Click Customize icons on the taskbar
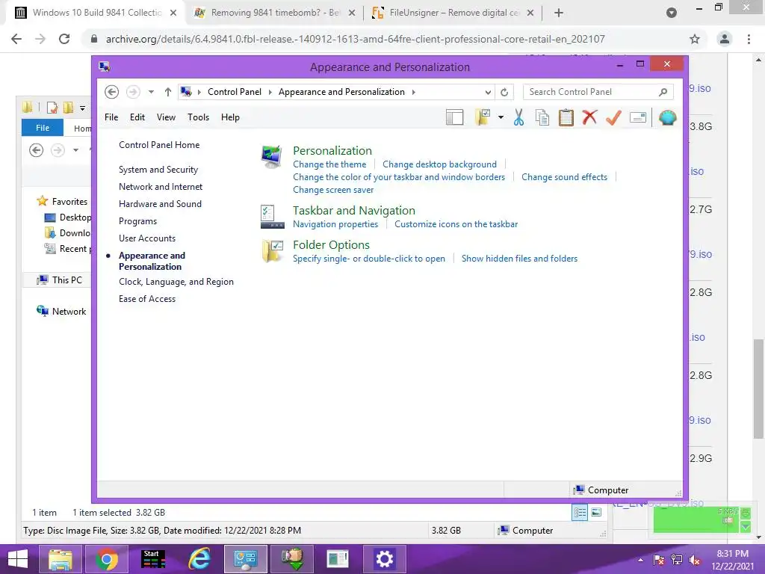The width and height of the screenshot is (765, 574). point(456,224)
